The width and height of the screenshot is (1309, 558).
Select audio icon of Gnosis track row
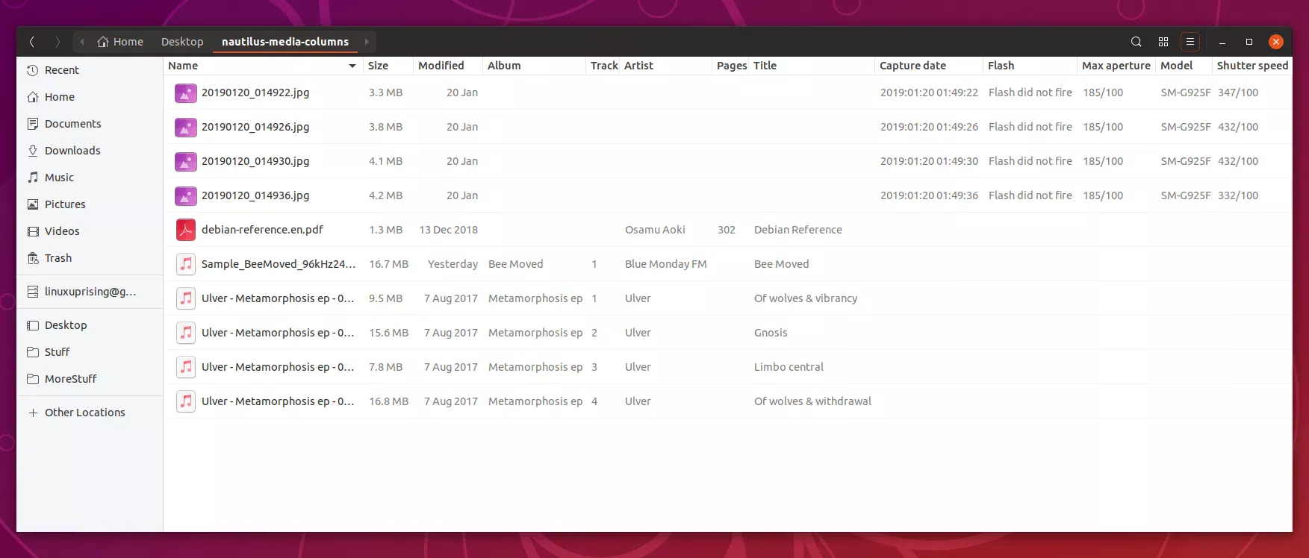(x=186, y=333)
